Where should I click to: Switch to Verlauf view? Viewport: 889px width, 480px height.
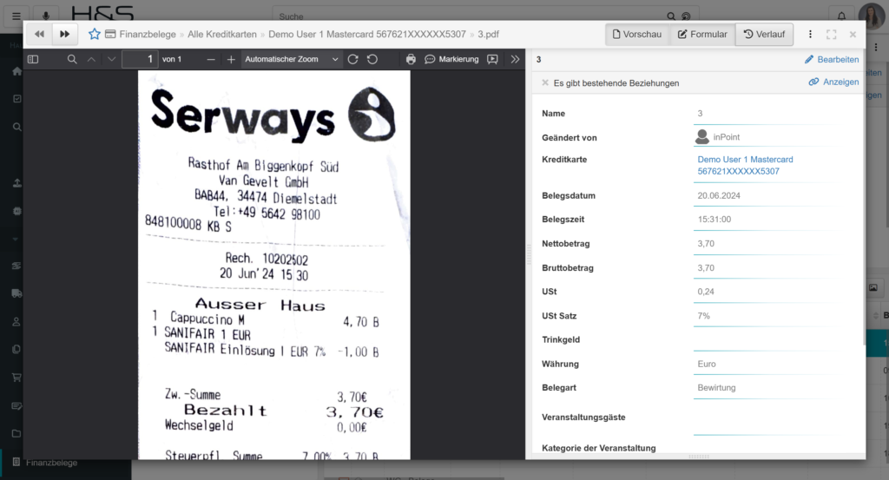coord(764,34)
